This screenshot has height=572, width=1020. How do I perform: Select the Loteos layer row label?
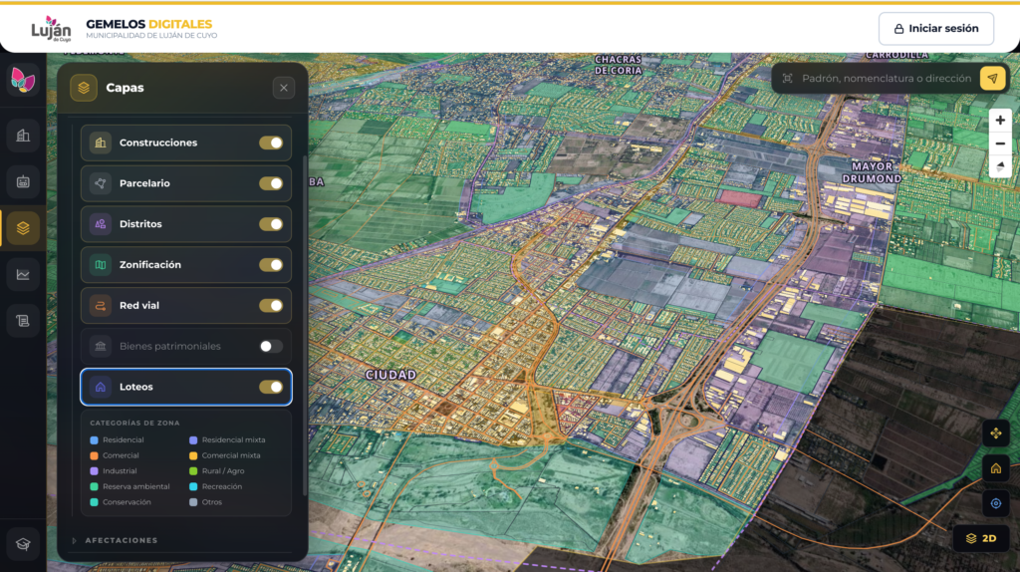135,387
